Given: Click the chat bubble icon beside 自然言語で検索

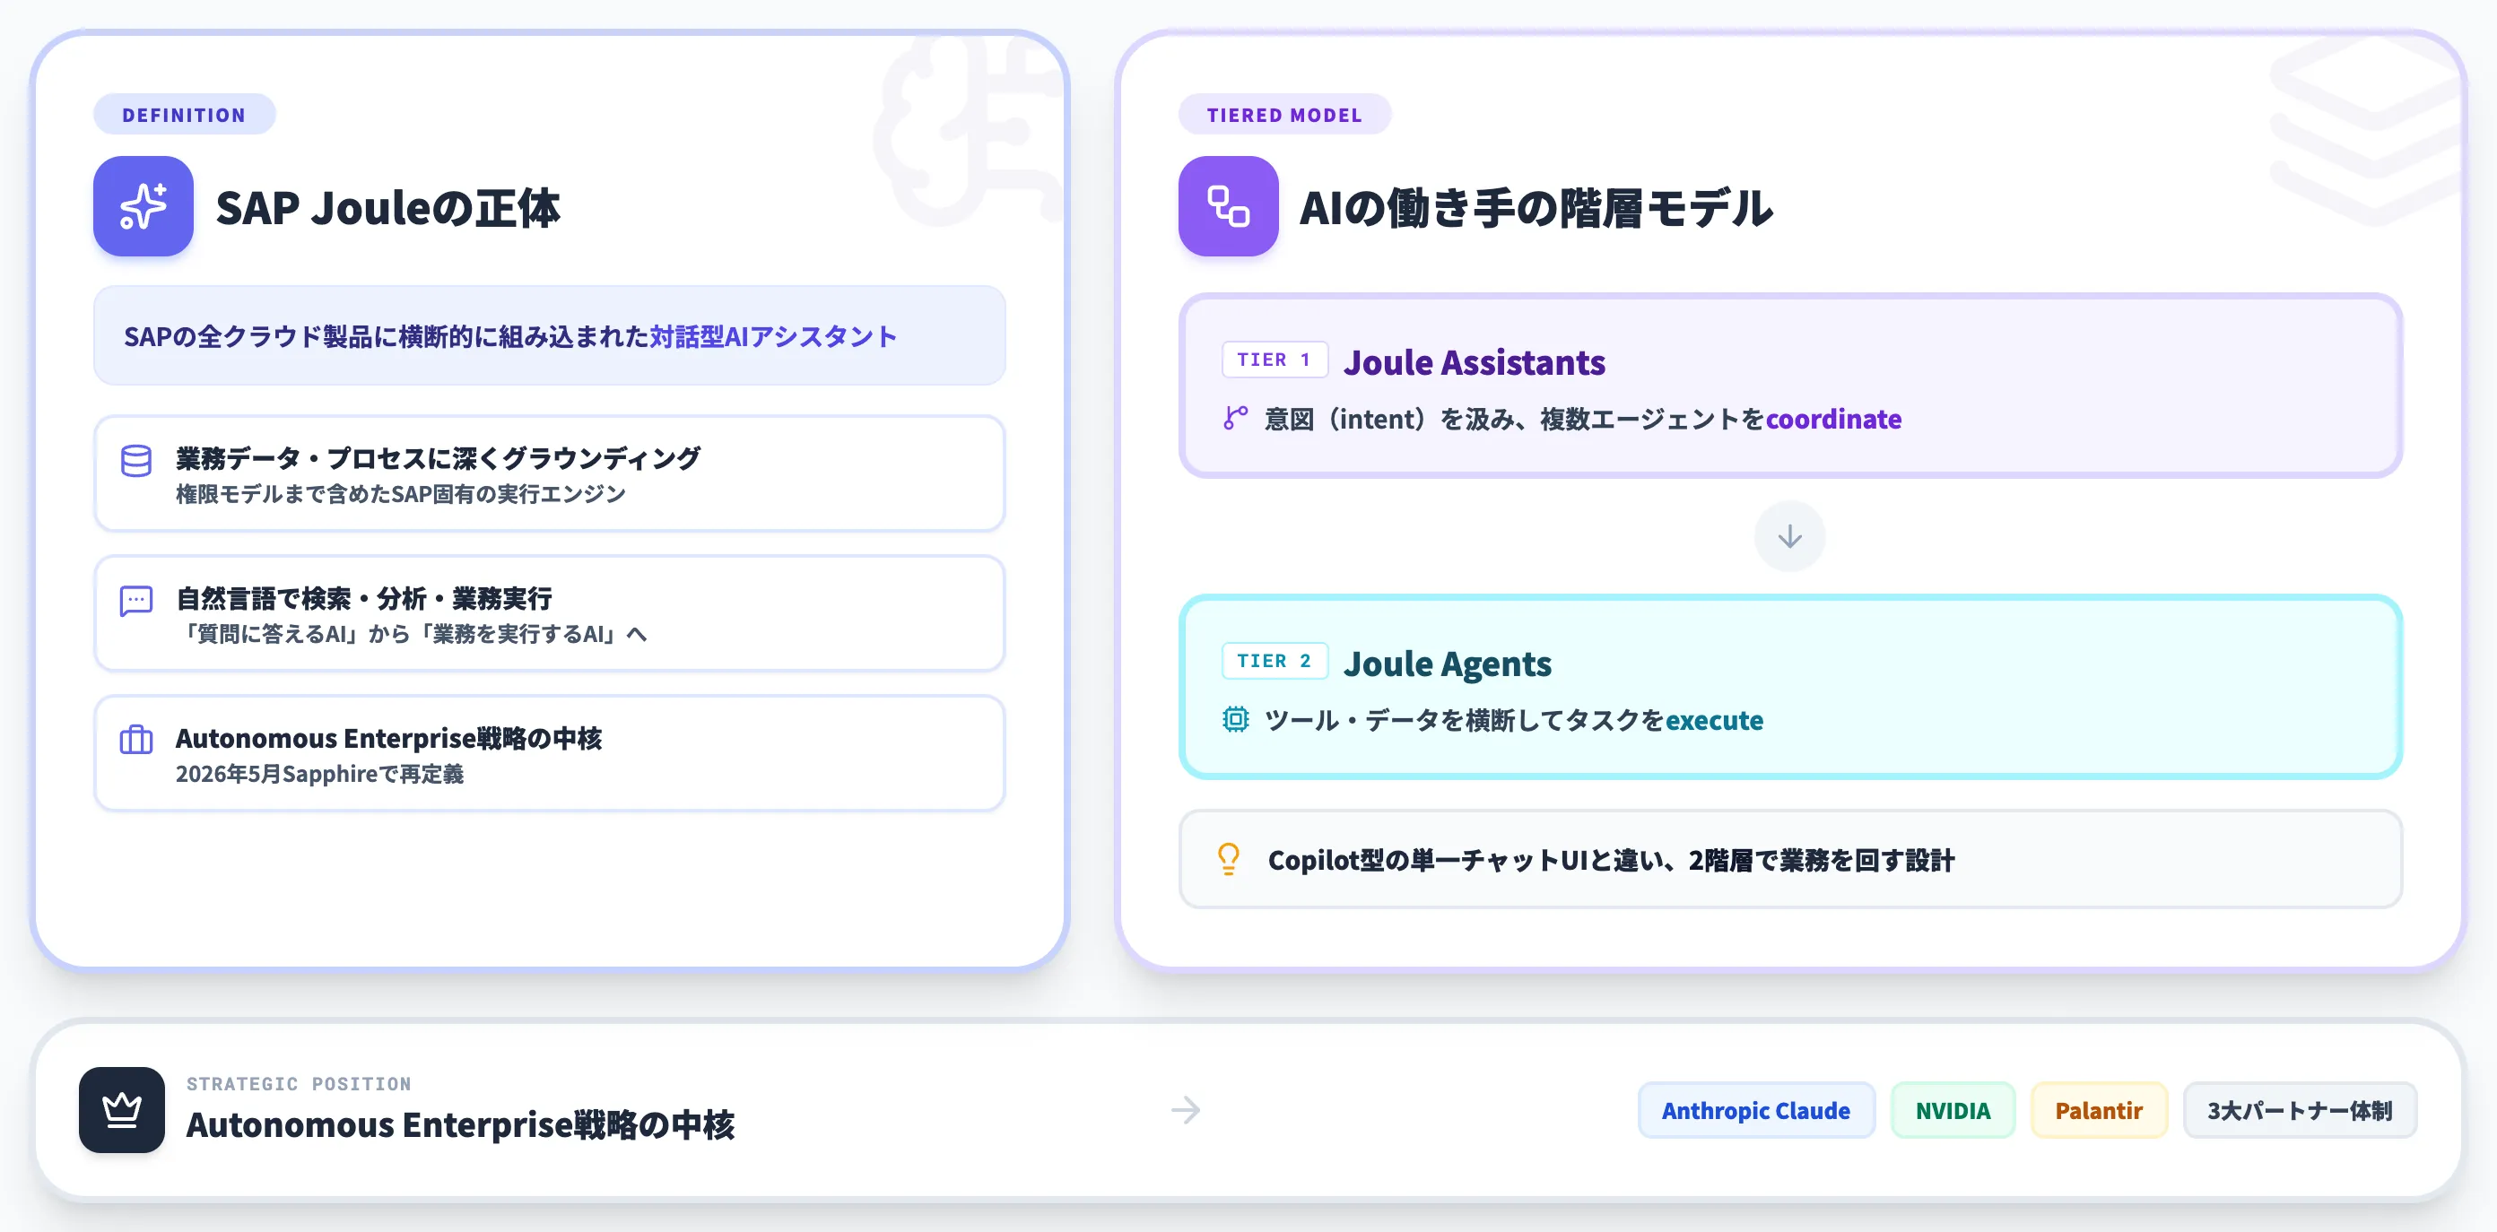Looking at the screenshot, I should [x=135, y=601].
